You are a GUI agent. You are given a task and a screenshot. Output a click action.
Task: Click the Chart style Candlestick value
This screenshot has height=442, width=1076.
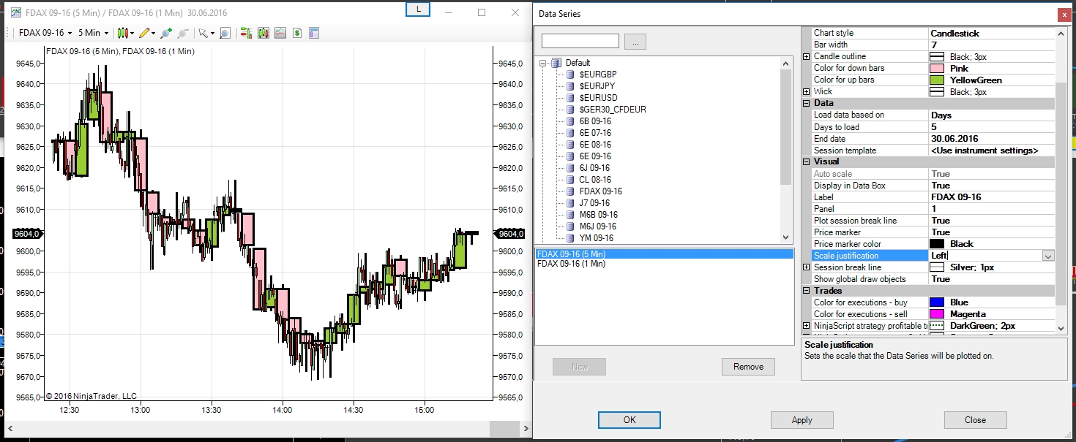coord(992,33)
